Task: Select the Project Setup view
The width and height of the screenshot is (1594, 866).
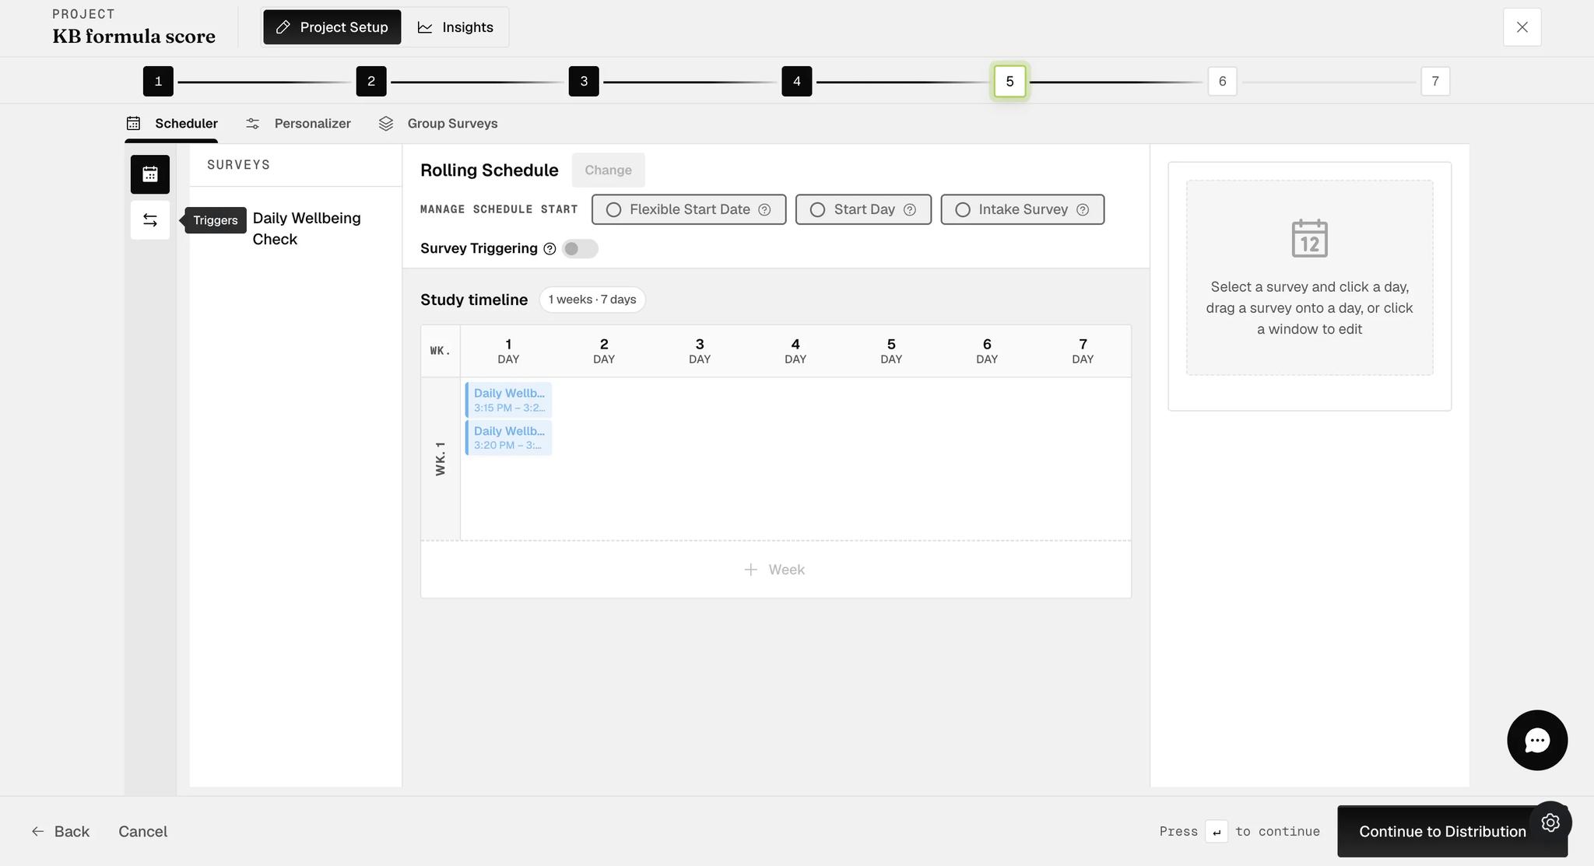Action: click(332, 27)
